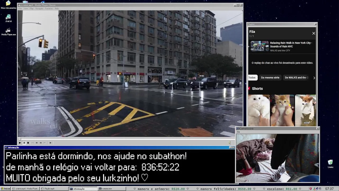Viewport: 339px width, 191px height.
Task: Skip to previous track in media player
Action: coord(33,143)
